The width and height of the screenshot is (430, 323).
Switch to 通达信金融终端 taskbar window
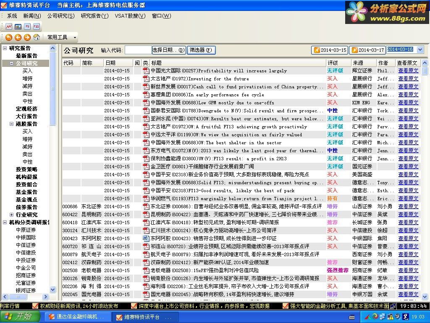coord(77,317)
